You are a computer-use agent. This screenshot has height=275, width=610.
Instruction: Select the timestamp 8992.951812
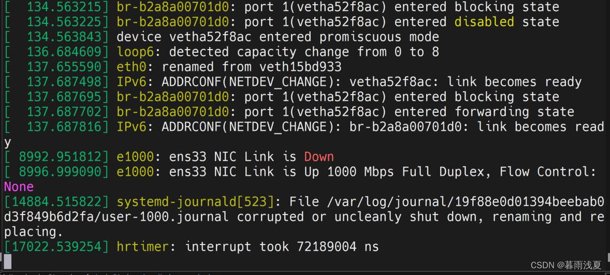60,157
